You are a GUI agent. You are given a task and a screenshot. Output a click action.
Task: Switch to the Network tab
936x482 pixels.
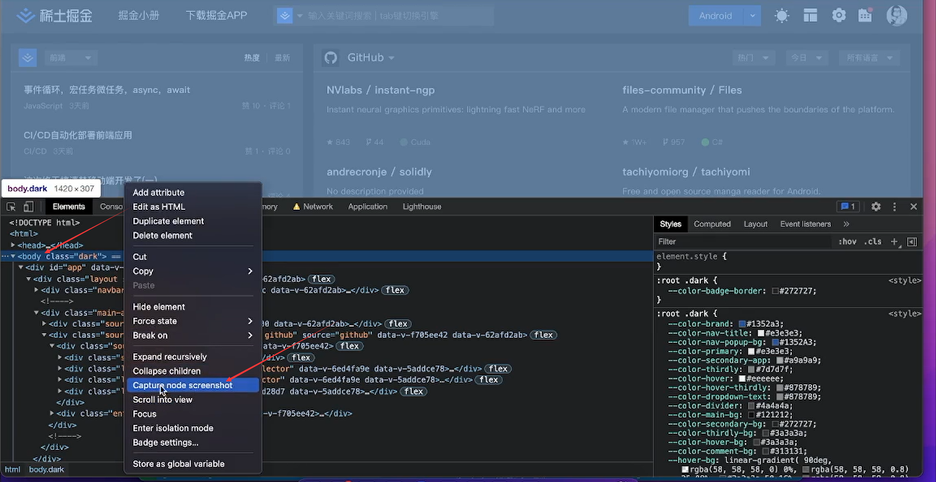313,207
